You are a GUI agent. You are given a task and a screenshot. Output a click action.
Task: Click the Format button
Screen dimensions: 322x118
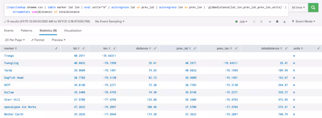38,40
